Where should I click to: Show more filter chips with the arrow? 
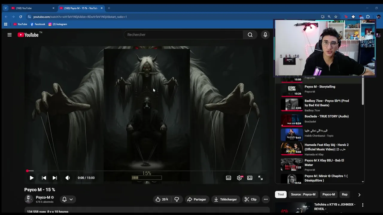point(359,195)
